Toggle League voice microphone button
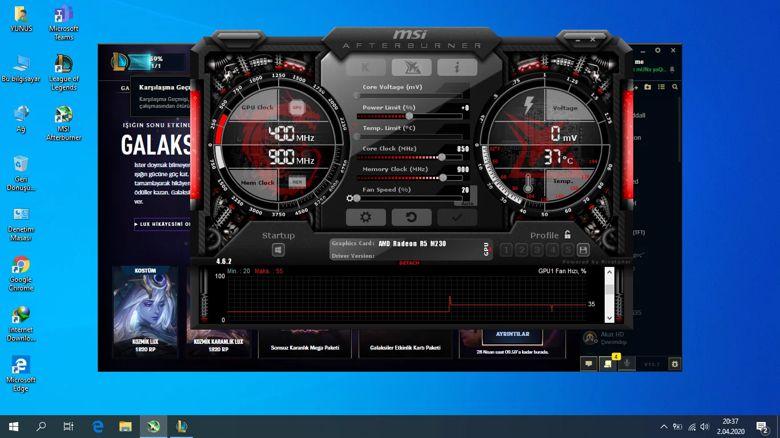The width and height of the screenshot is (780, 438). 626,363
